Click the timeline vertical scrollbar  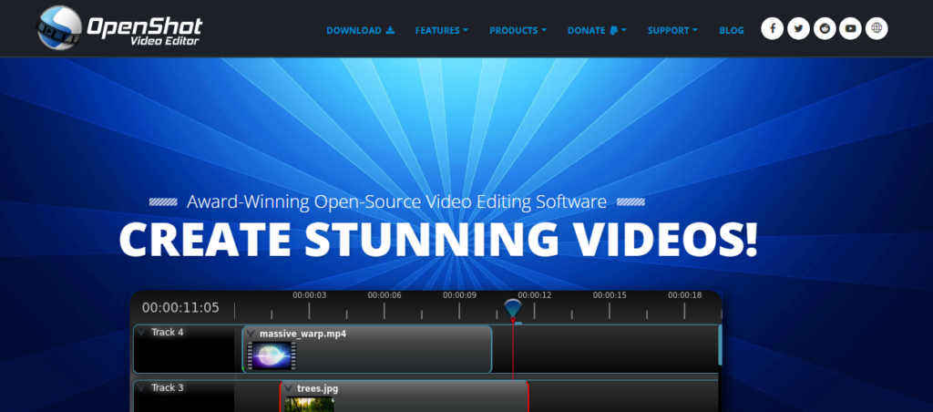pyautogui.click(x=720, y=345)
